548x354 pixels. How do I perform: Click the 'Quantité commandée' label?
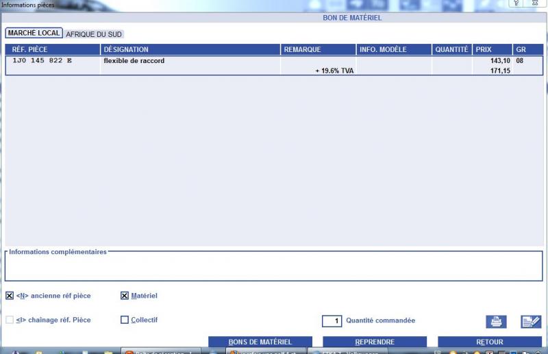coord(381,320)
